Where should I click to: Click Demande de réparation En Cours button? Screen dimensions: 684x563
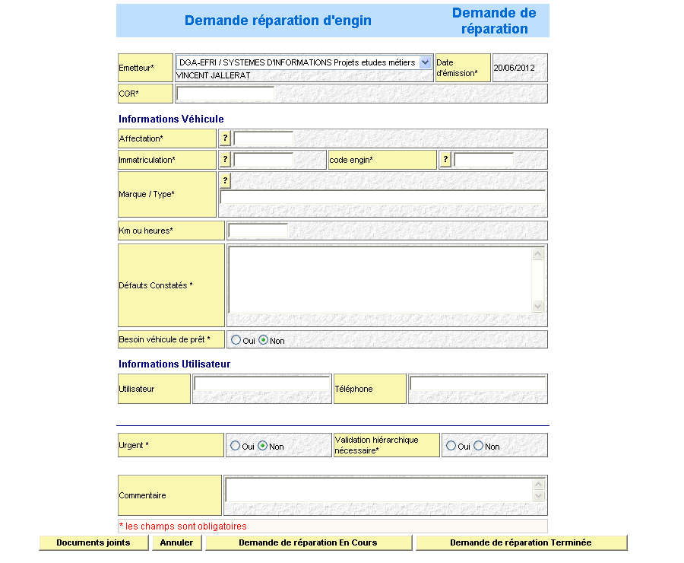tap(309, 543)
